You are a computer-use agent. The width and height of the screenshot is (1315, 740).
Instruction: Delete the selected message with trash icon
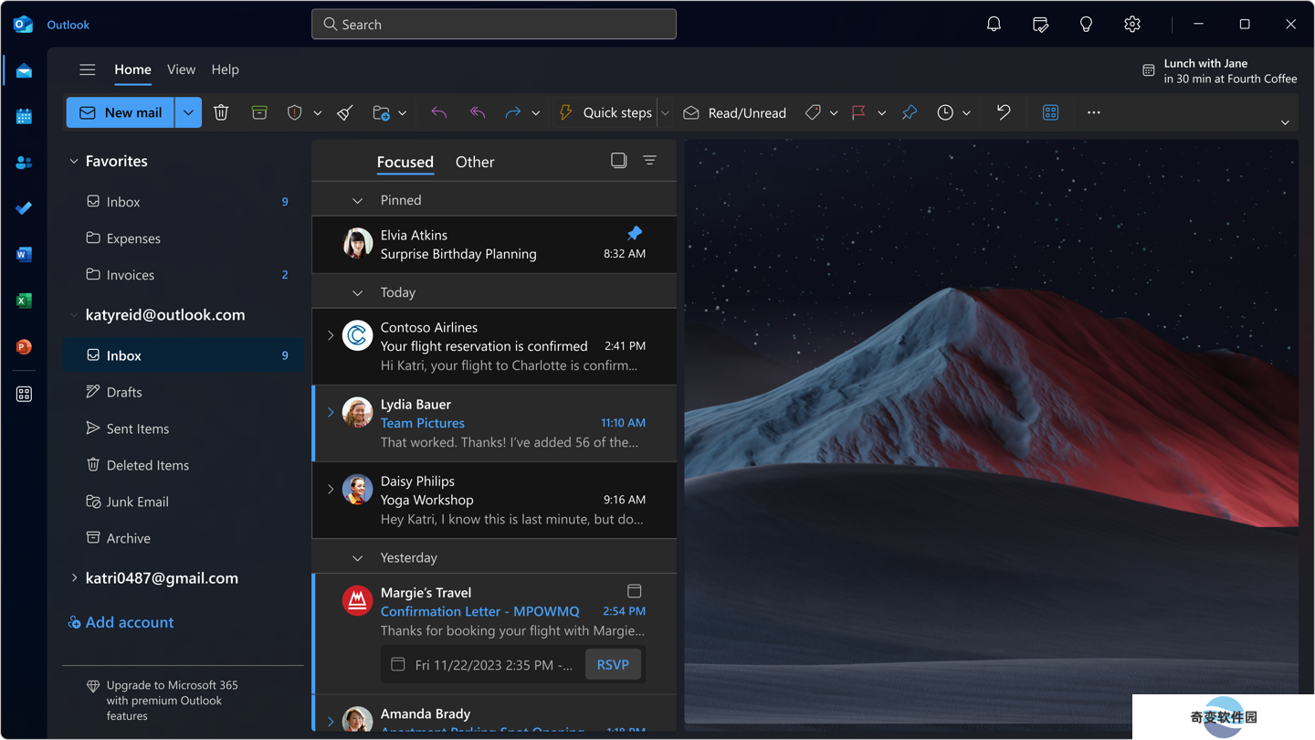click(221, 112)
